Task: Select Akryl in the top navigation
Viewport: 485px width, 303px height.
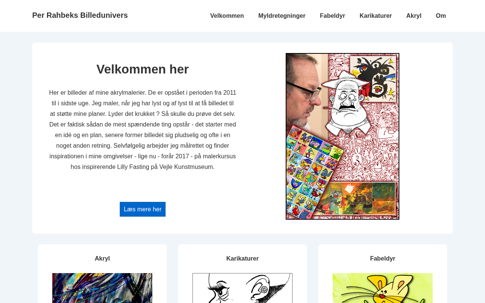Action: [414, 16]
